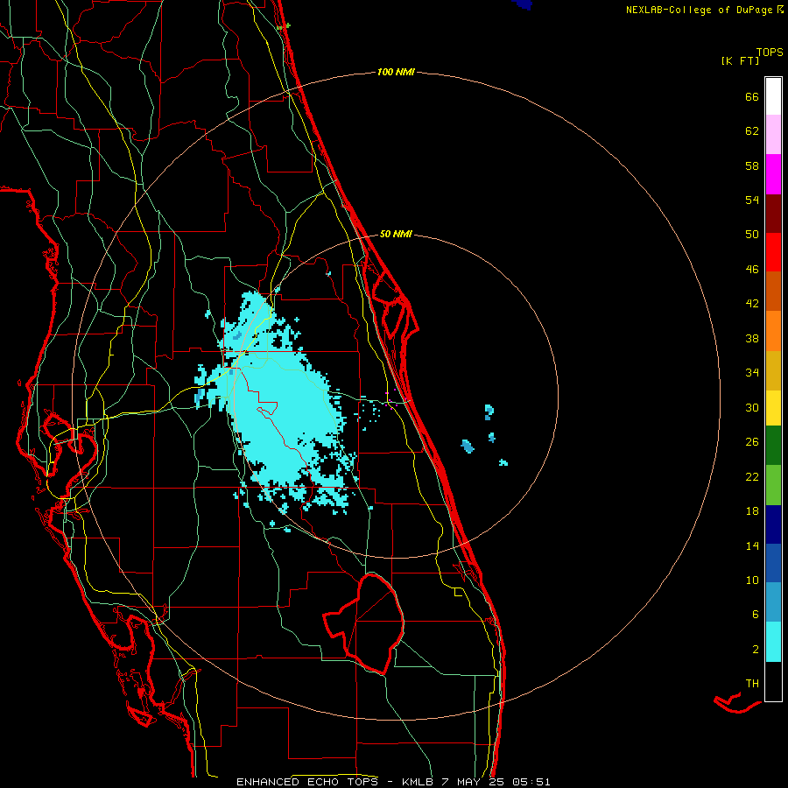Screen dimensions: 788x788
Task: Click the gold 38 kft legend swatch
Action: [773, 370]
